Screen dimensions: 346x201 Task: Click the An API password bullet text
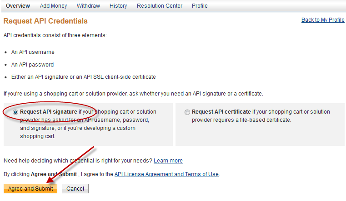(x=33, y=65)
